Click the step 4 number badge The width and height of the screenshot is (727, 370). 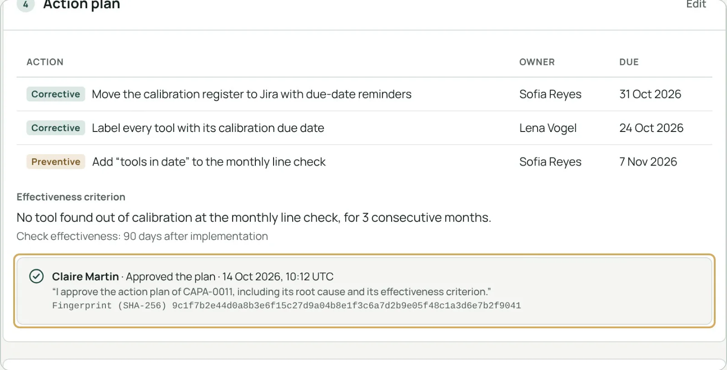coord(26,5)
